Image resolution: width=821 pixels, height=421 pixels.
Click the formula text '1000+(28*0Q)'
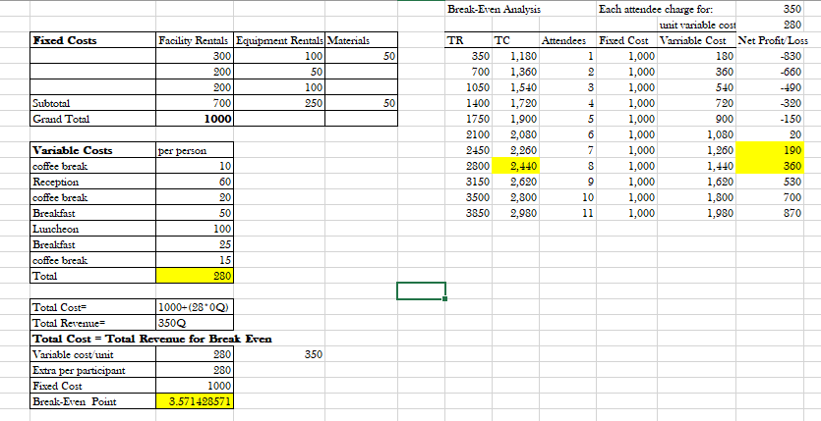pos(193,307)
